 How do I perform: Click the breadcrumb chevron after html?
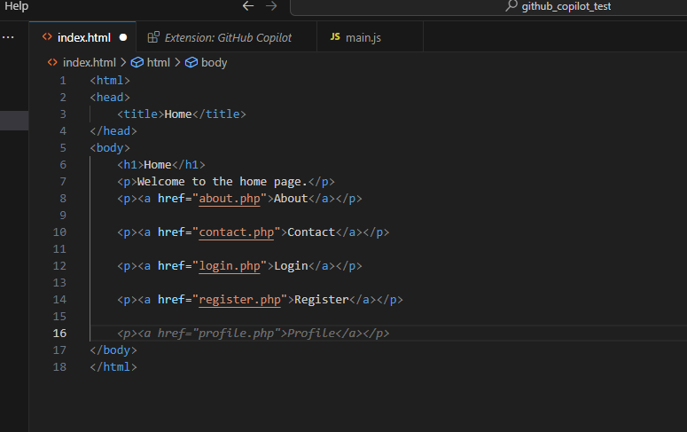coord(177,63)
